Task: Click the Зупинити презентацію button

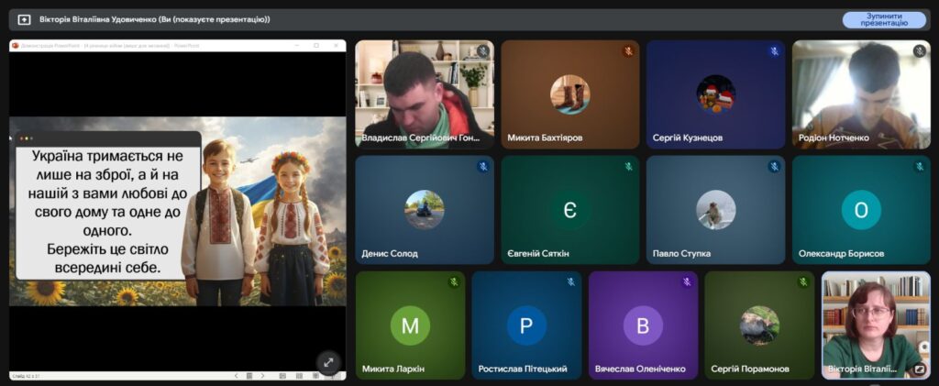Action: tap(884, 19)
